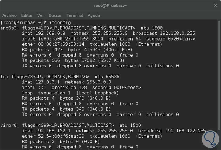The height and width of the screenshot is (150, 221).
Task: Open the Editar menu
Action: [27, 15]
